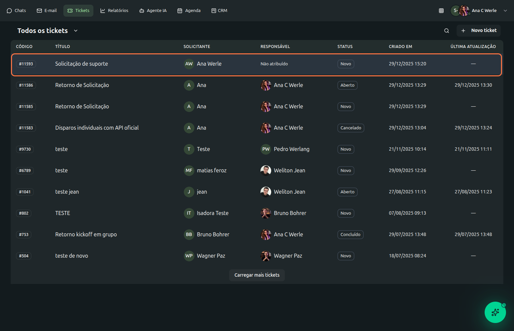Go to the Agente IA tab
The height and width of the screenshot is (331, 514).
coord(153,11)
